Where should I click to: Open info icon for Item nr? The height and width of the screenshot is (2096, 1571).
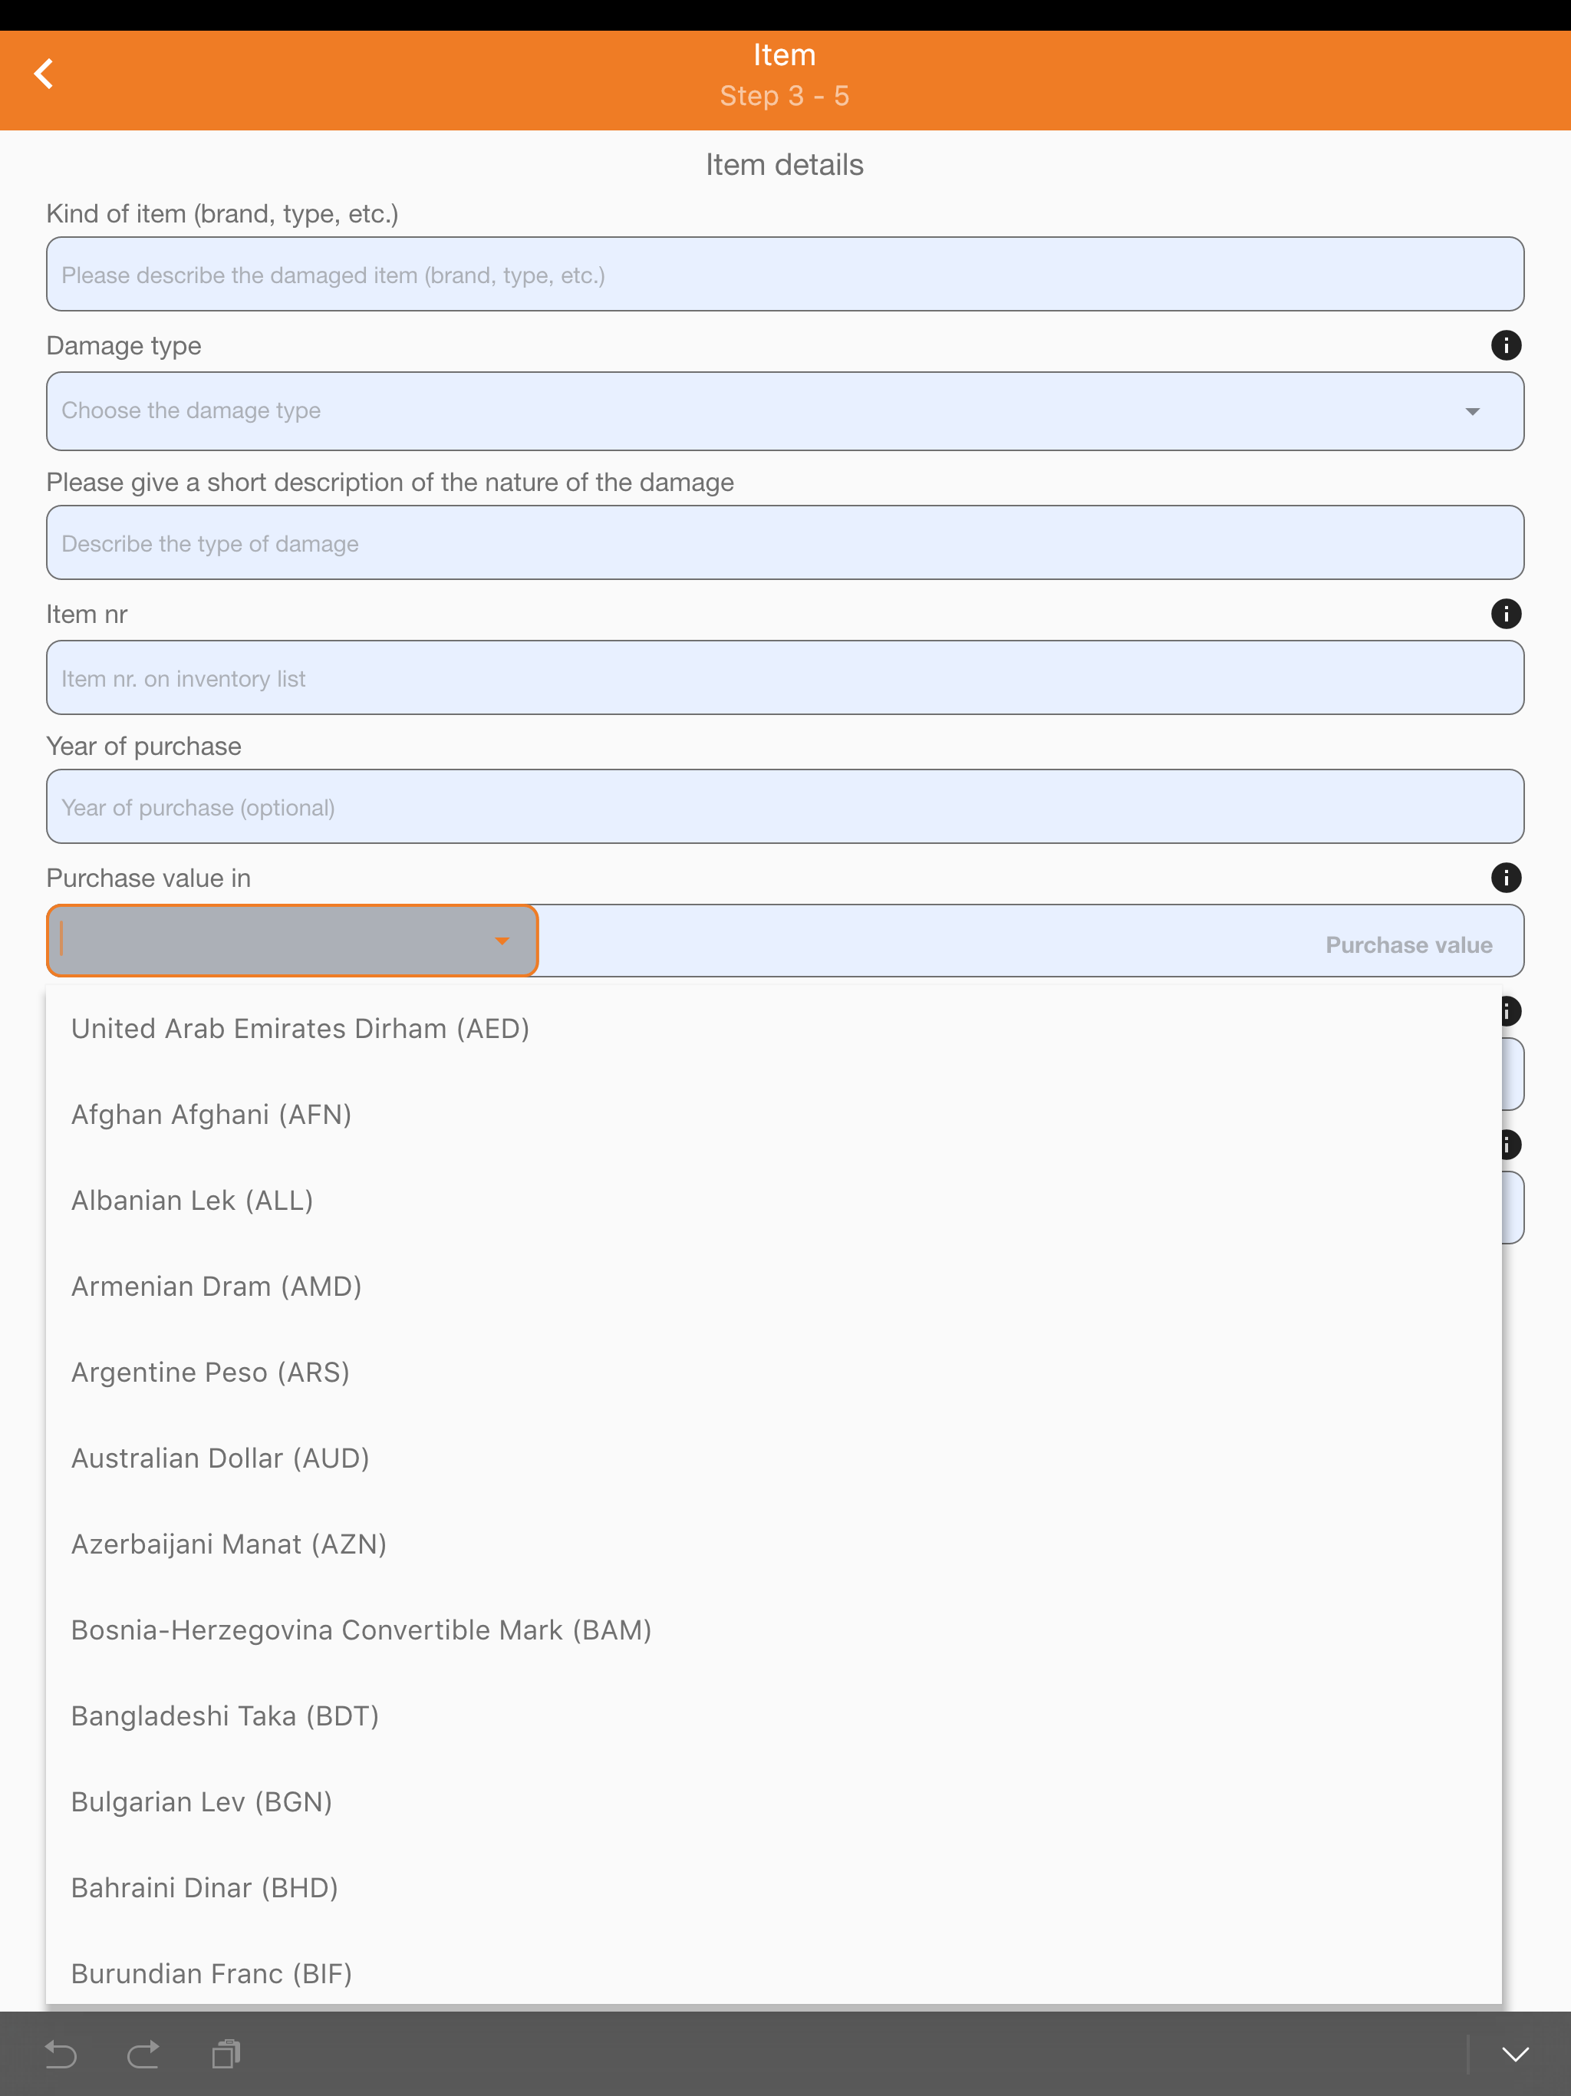1506,614
